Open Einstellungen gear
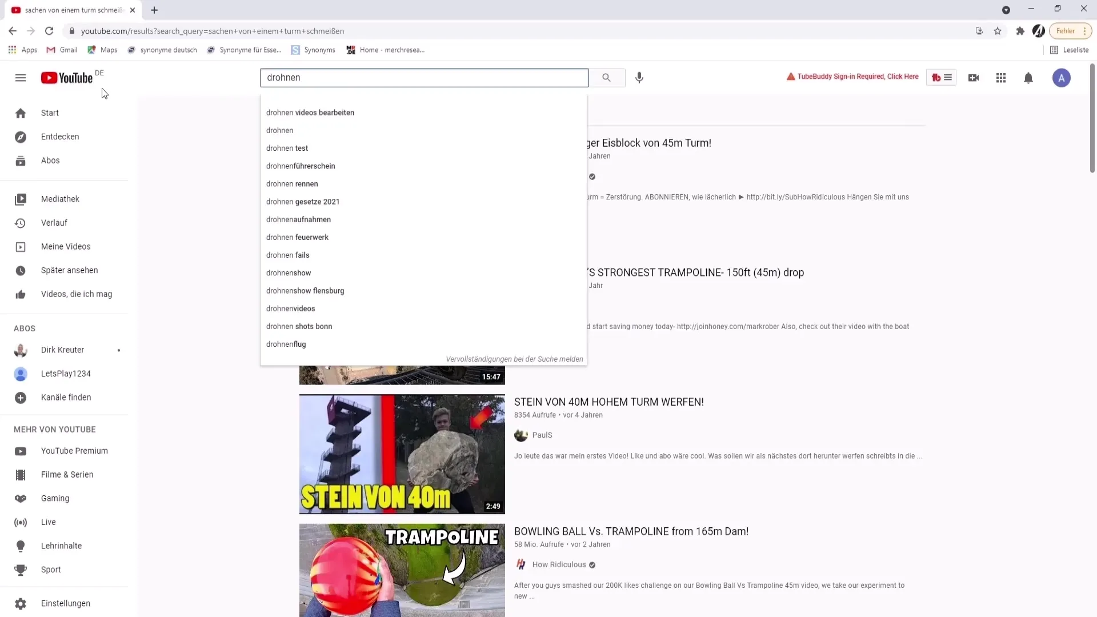Image resolution: width=1097 pixels, height=617 pixels. (x=21, y=603)
